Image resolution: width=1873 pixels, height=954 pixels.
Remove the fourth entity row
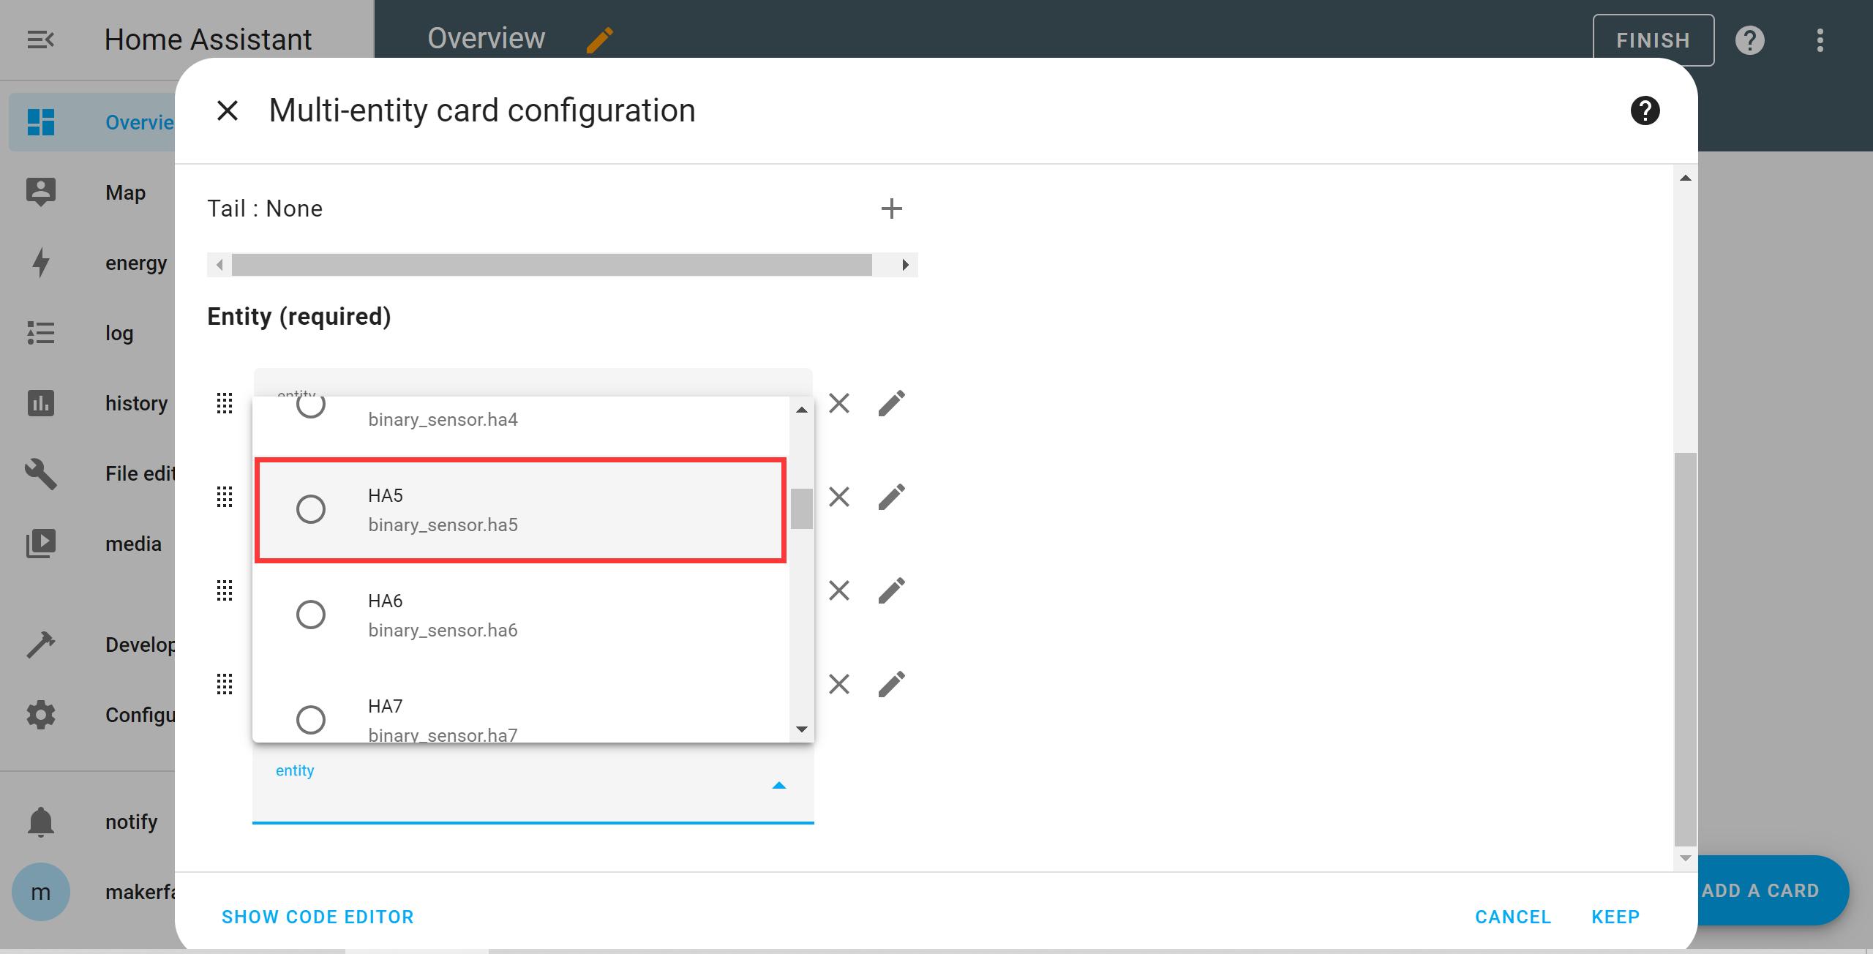click(839, 684)
